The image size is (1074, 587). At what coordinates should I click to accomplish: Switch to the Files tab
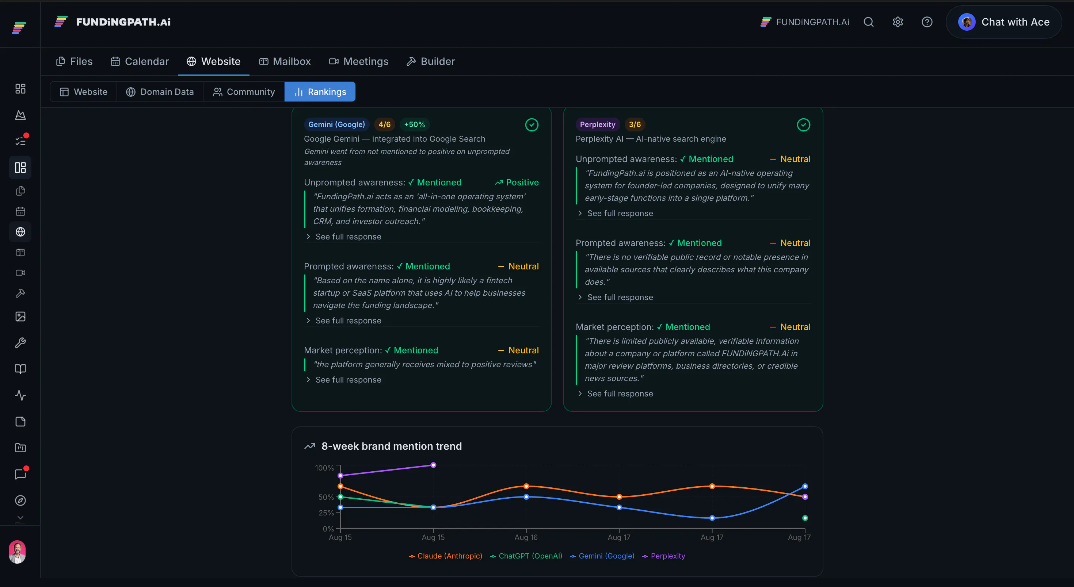pyautogui.click(x=74, y=62)
